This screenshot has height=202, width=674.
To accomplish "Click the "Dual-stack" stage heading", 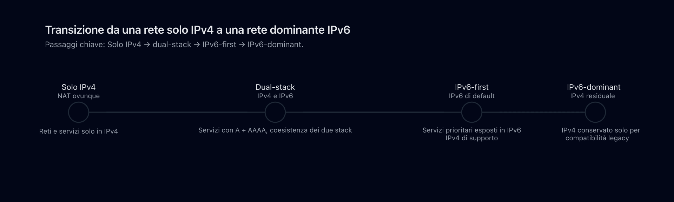I will (x=275, y=87).
